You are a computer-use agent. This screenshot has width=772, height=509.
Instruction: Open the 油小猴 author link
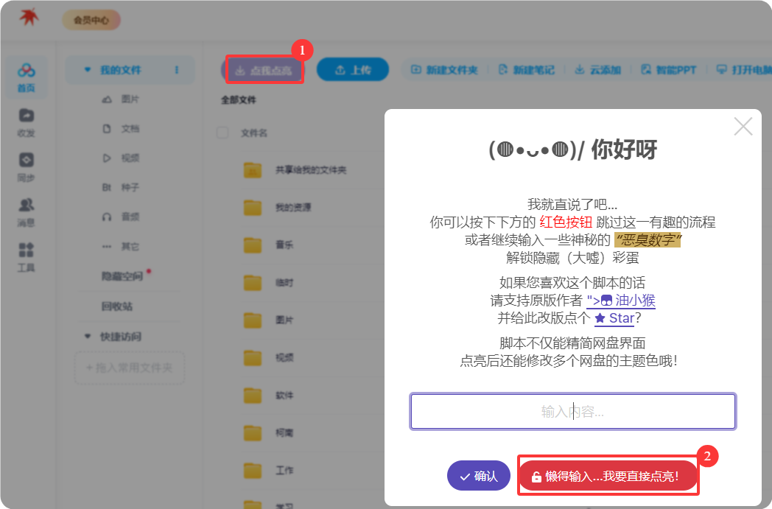pyautogui.click(x=621, y=301)
